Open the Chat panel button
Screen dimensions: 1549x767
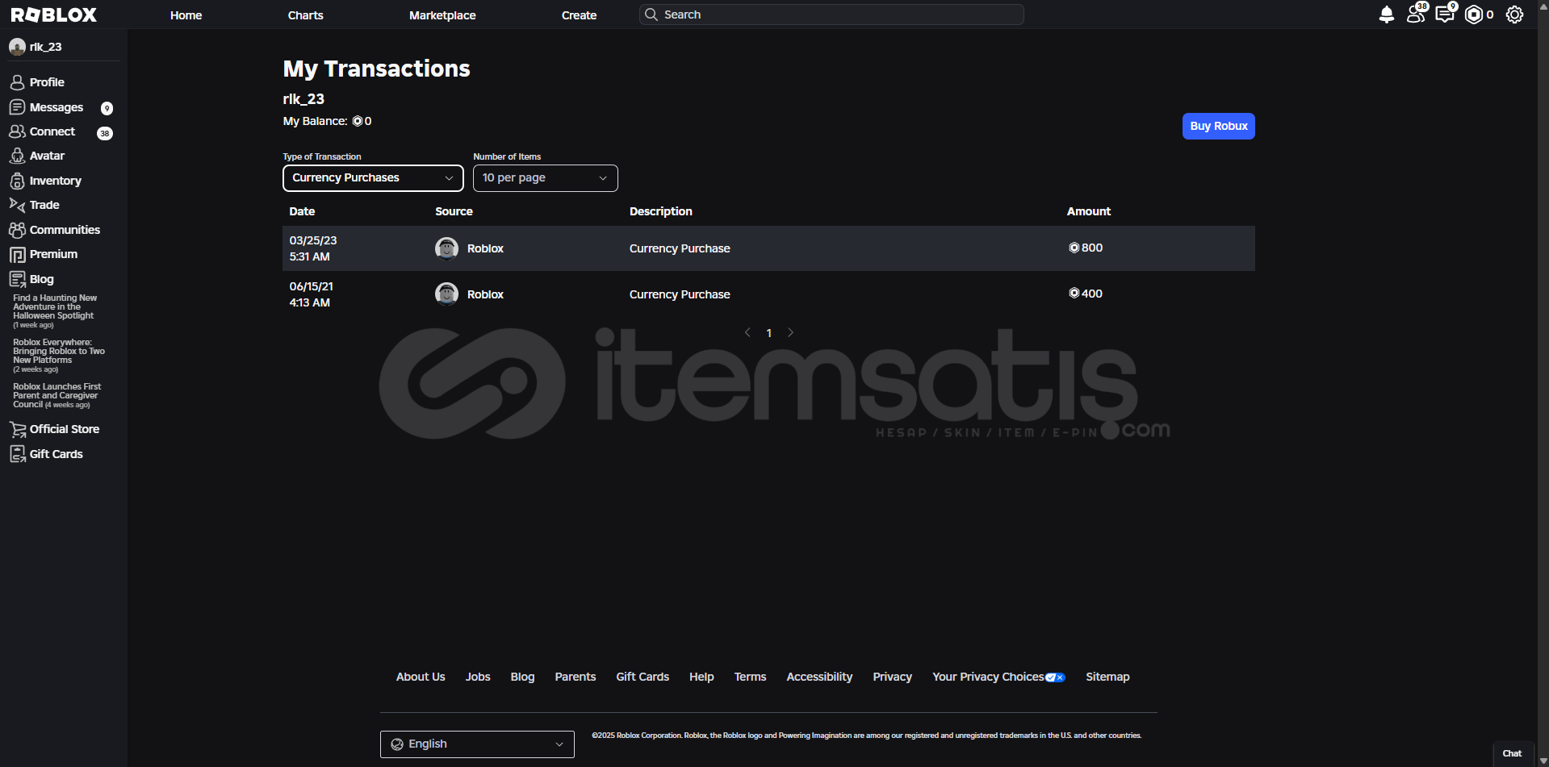tap(1512, 753)
